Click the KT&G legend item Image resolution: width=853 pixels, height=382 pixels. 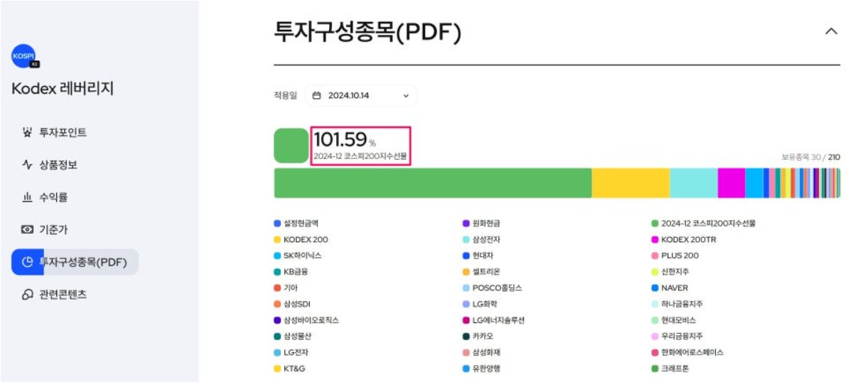pos(290,369)
